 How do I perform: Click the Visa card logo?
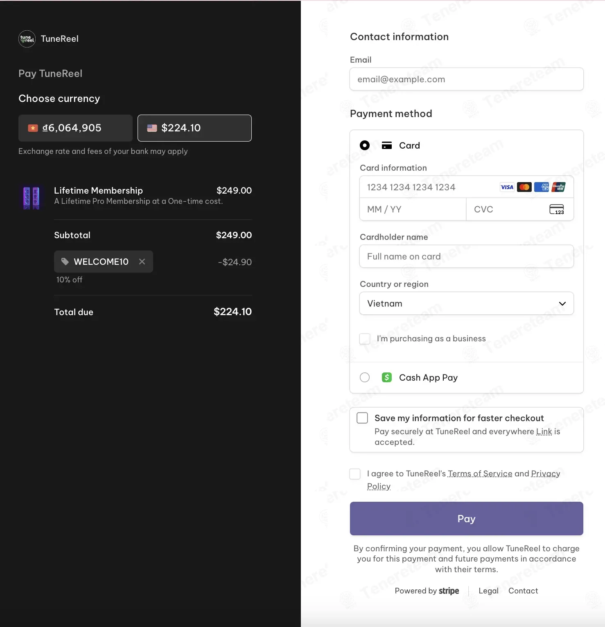coord(507,187)
